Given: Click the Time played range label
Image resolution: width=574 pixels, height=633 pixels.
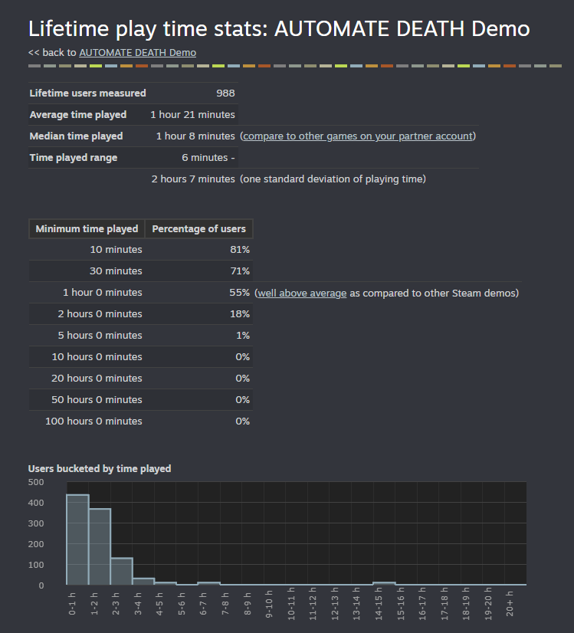Looking at the screenshot, I should pyautogui.click(x=74, y=158).
